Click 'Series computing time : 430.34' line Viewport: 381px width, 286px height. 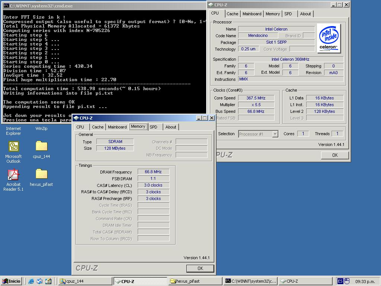(48, 66)
